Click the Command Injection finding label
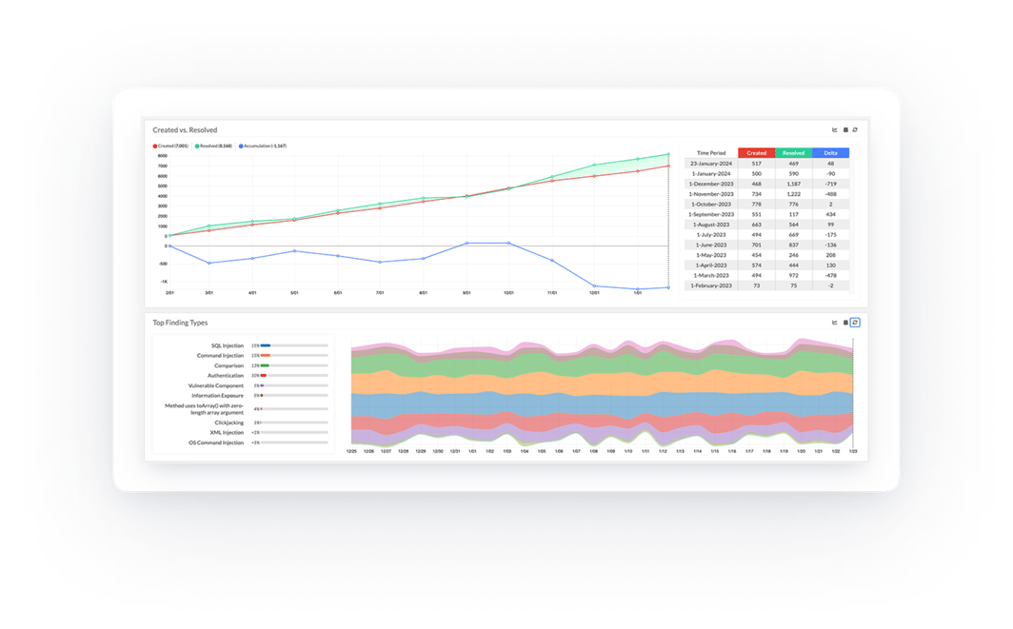Screen dimensions: 1013x629 220,356
